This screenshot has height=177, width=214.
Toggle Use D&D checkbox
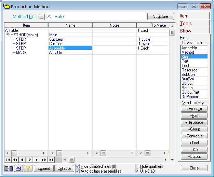click(x=137, y=171)
